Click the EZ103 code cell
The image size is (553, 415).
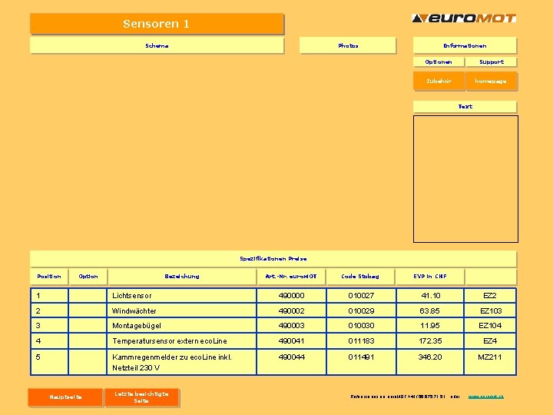490,311
